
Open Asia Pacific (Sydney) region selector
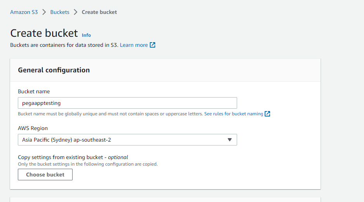[x=127, y=140]
